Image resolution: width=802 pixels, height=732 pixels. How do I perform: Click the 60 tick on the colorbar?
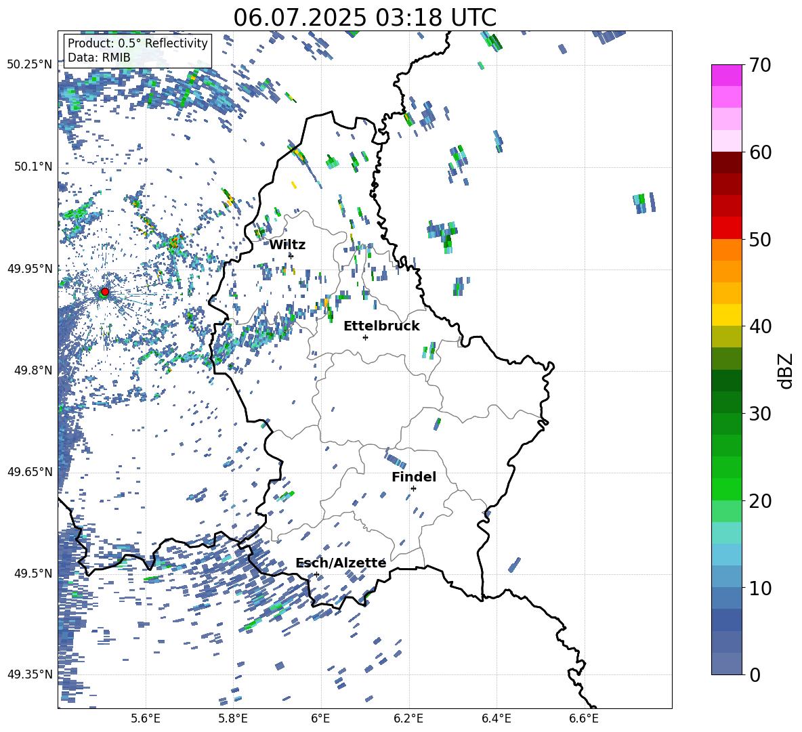(760, 152)
